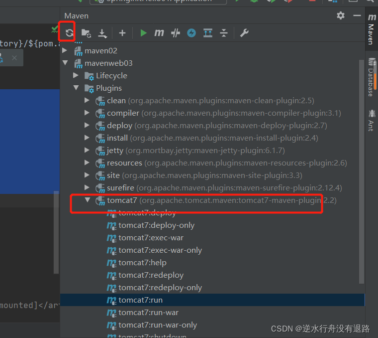Click the editor vertical scrollbar
The width and height of the screenshot is (378, 338).
coord(56,232)
